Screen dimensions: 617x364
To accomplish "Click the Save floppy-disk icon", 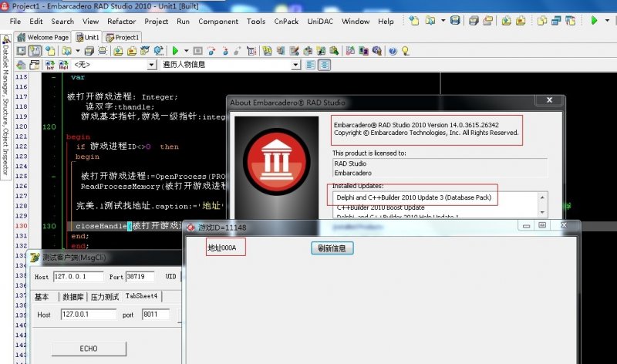I will coord(455,21).
